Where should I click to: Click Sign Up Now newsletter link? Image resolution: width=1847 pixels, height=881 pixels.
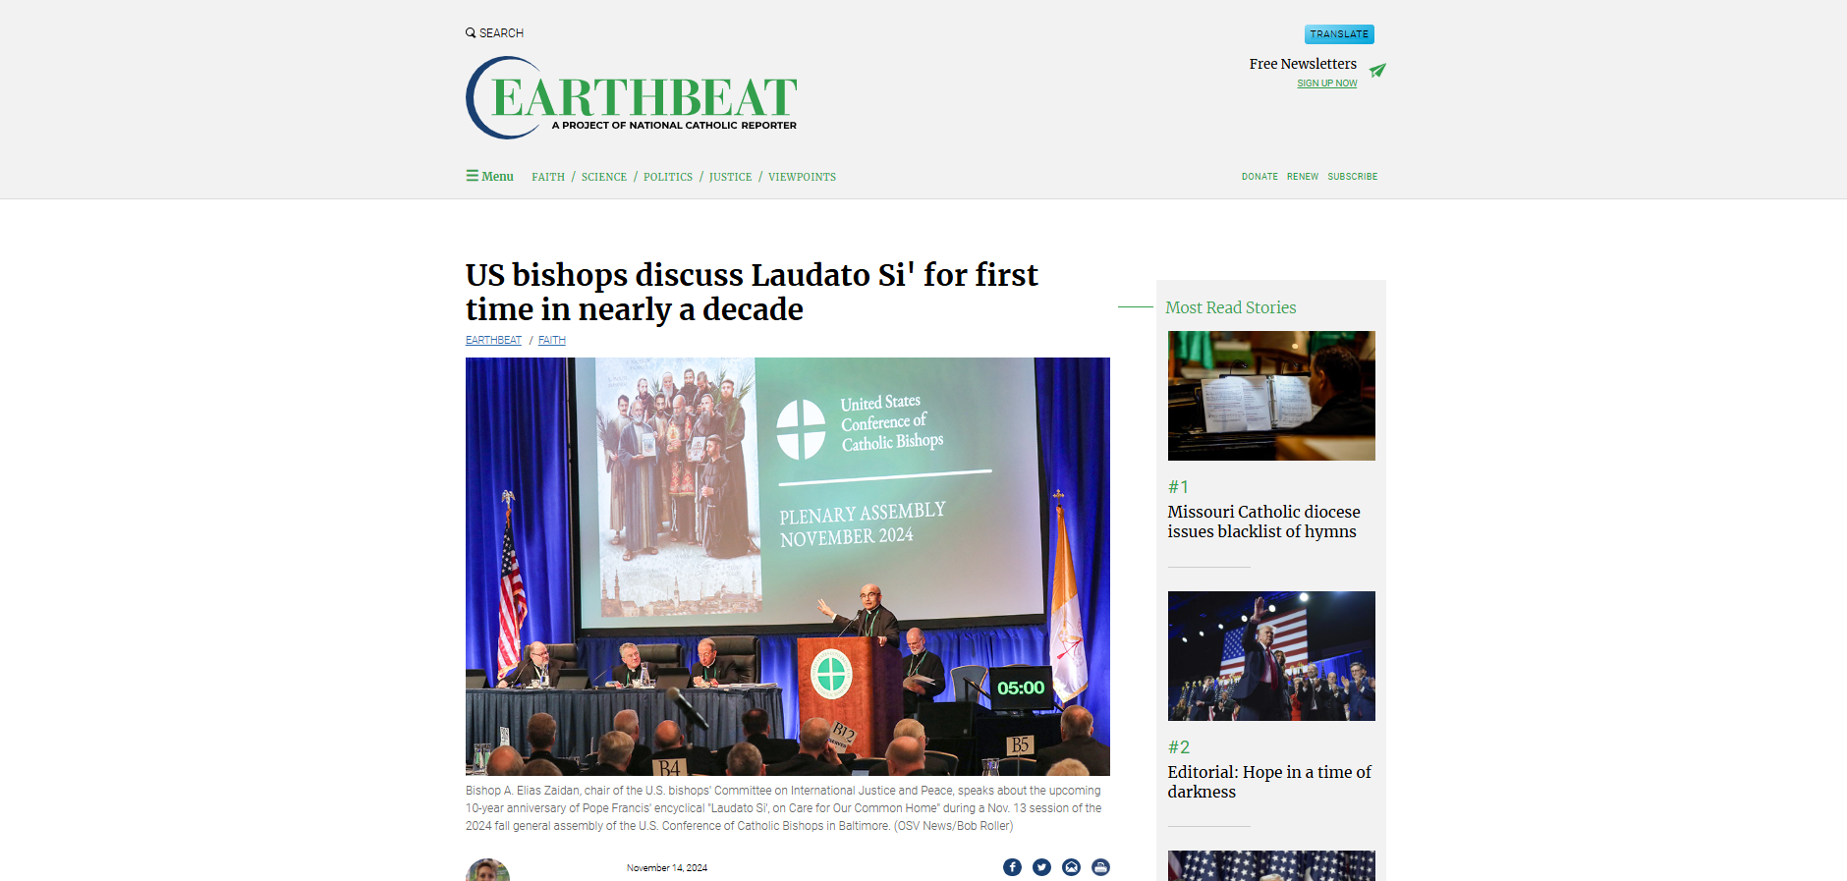pos(1326,83)
